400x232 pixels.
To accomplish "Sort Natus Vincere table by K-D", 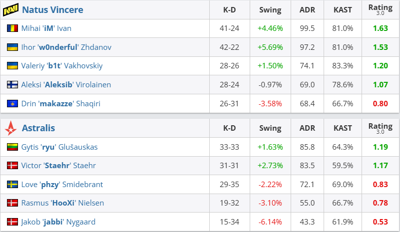I will point(230,10).
